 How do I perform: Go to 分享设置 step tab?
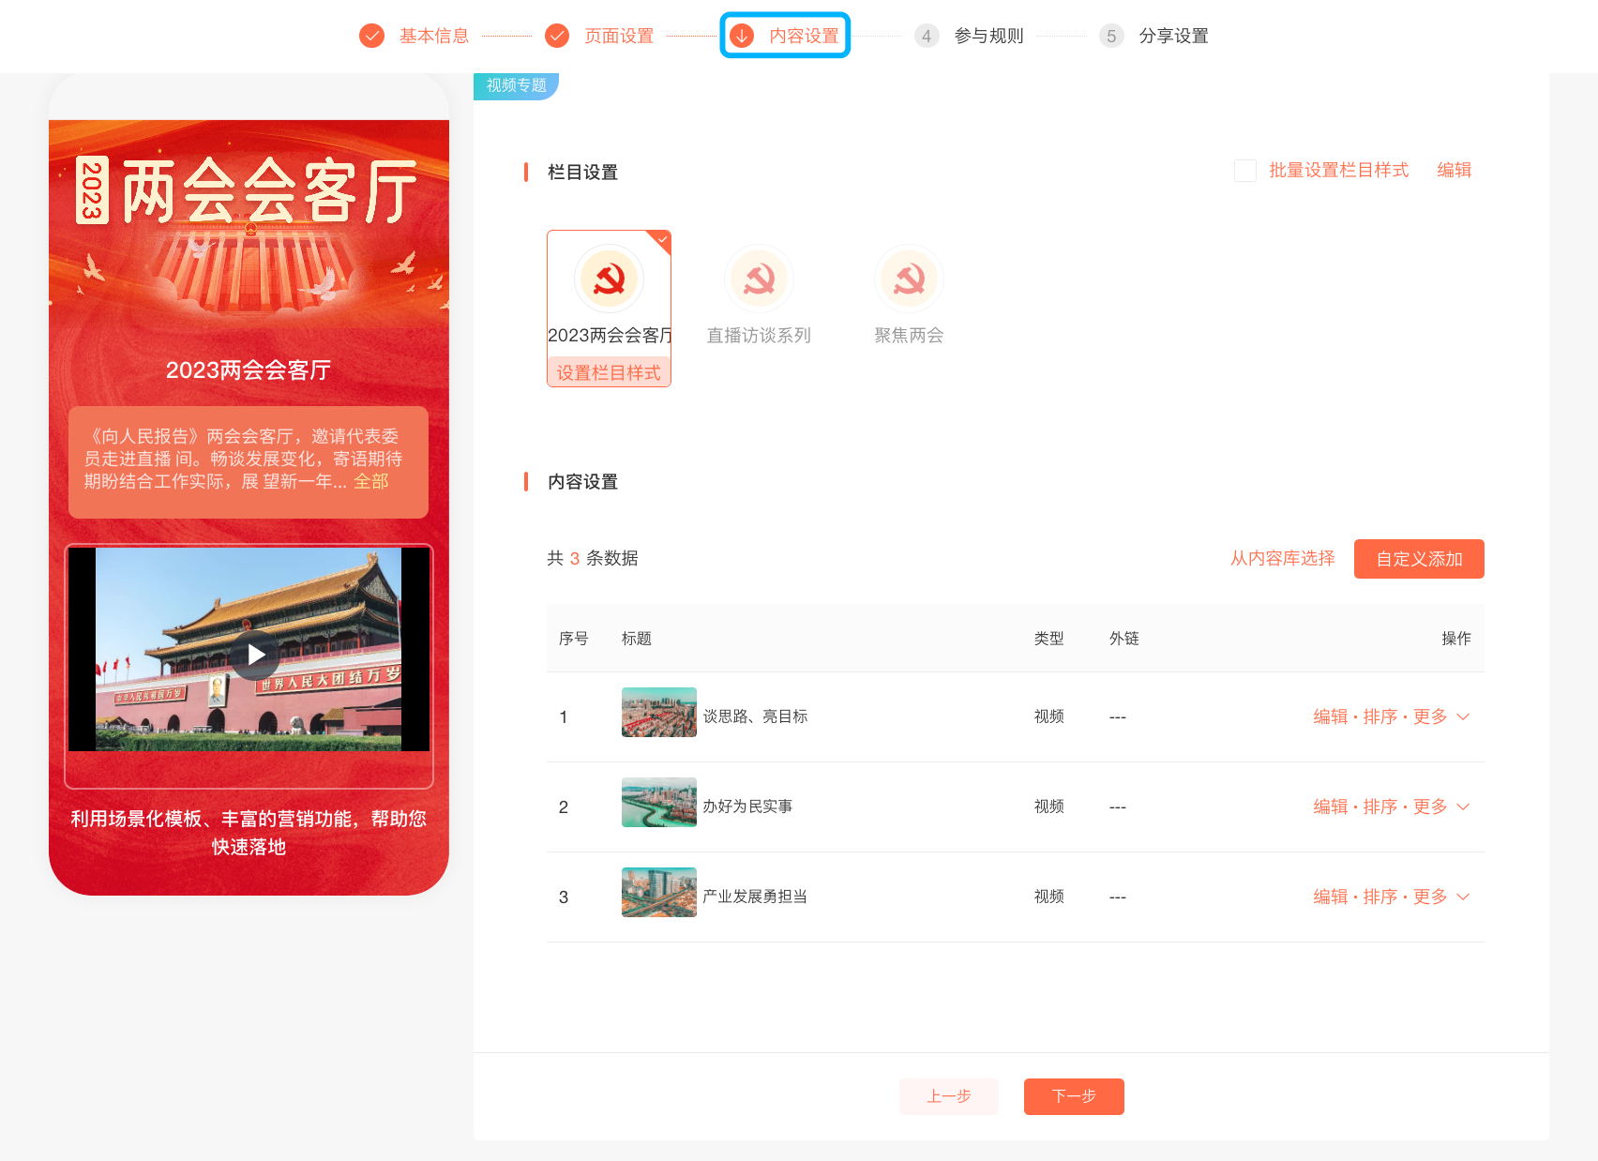1173,36
